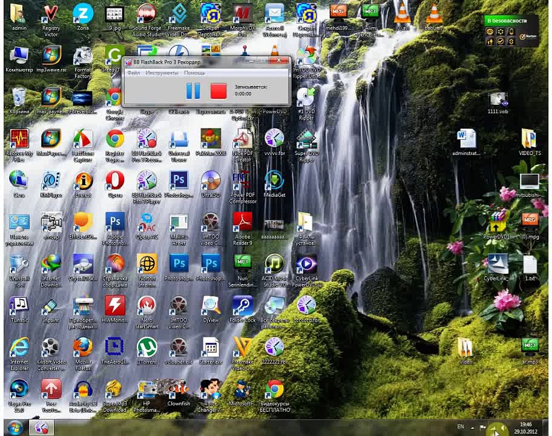The width and height of the screenshot is (552, 436).
Task: Open the Файл menu in the recorder
Action: (133, 73)
